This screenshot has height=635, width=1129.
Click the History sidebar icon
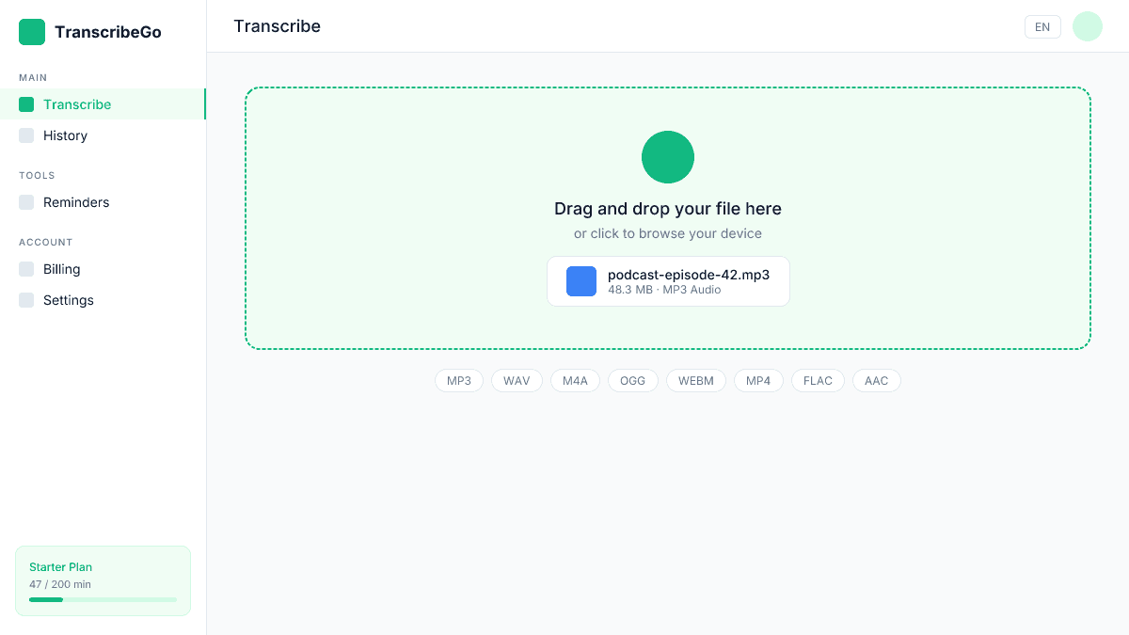25,135
